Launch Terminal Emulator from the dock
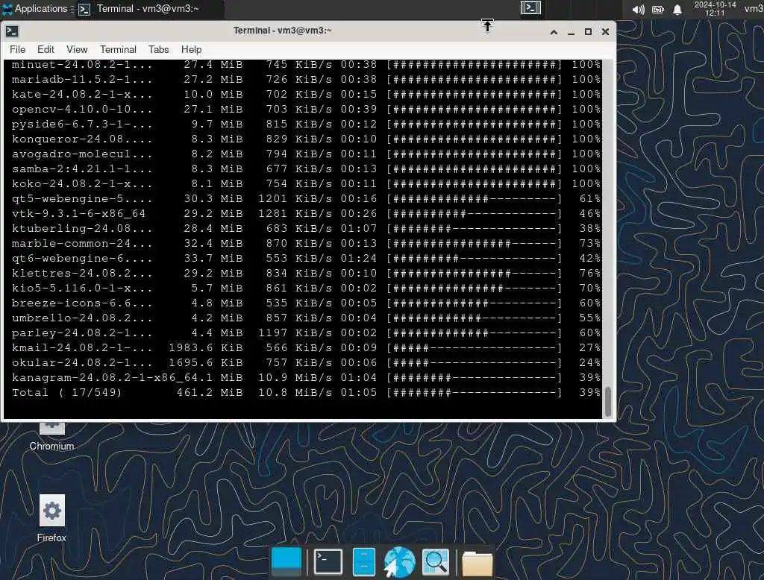Image resolution: width=764 pixels, height=580 pixels. click(328, 561)
